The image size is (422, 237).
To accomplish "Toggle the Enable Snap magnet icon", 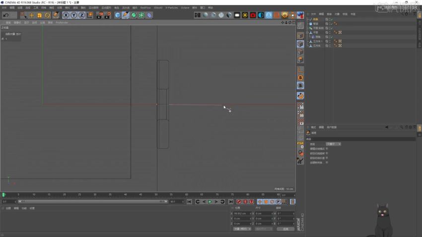I will coord(300,96).
